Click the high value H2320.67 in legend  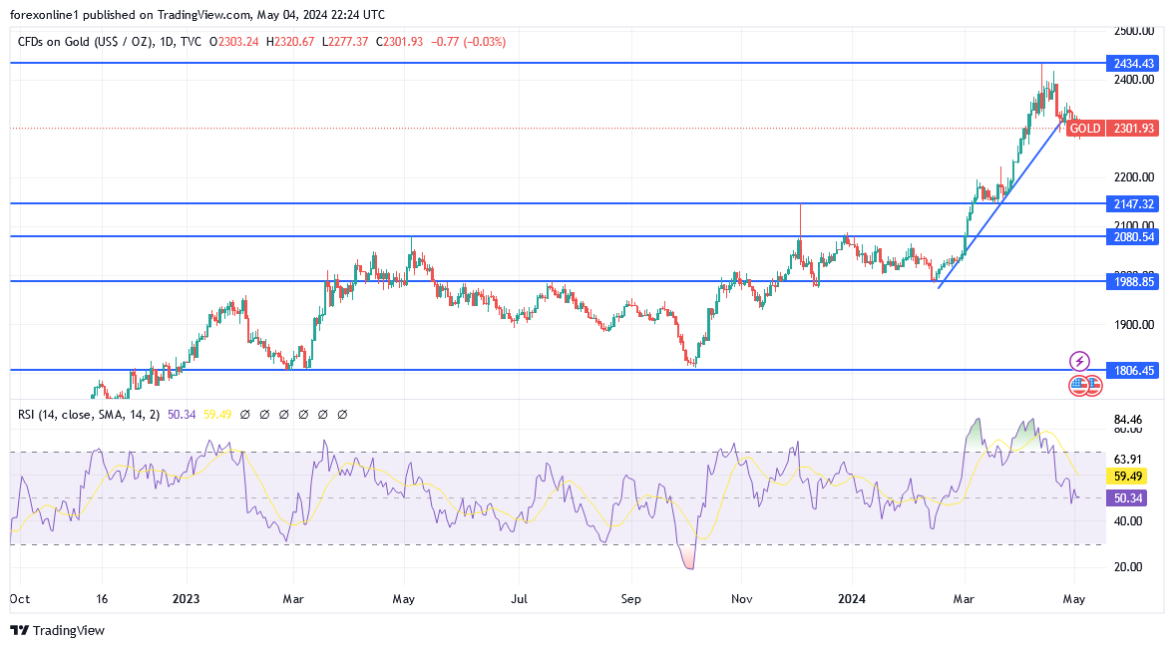(290, 42)
